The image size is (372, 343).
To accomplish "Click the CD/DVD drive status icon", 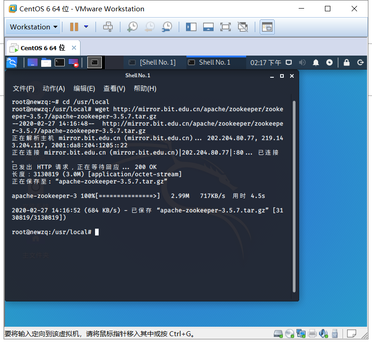I will 290,334.
